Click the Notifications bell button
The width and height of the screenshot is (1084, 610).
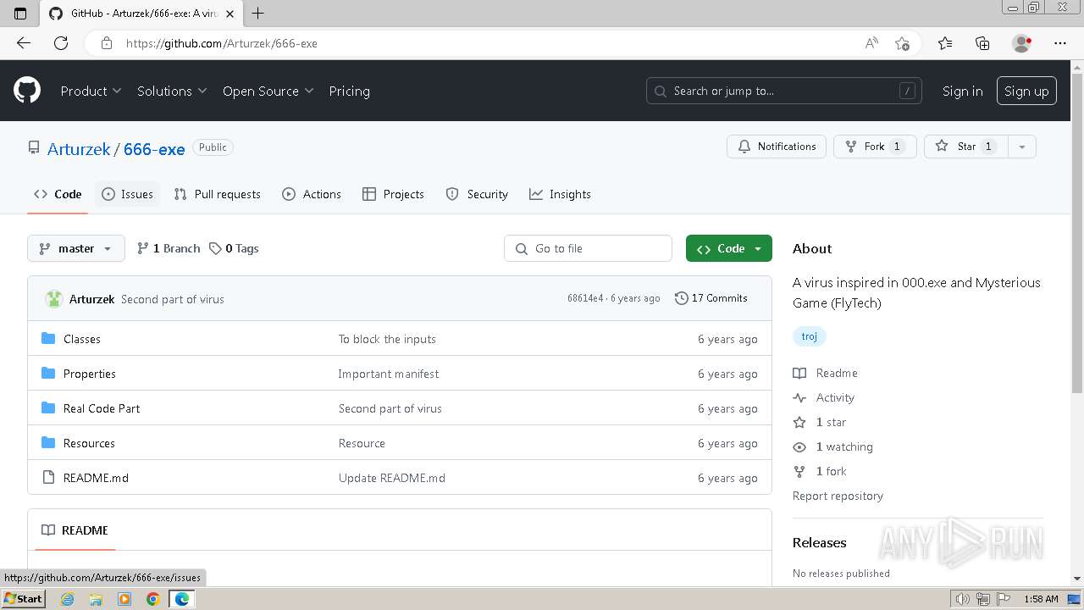[777, 147]
